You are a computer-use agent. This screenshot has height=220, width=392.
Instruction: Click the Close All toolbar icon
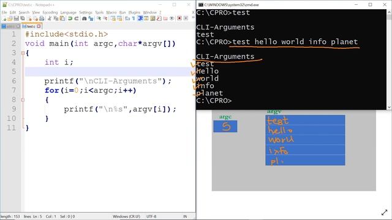(x=36, y=18)
